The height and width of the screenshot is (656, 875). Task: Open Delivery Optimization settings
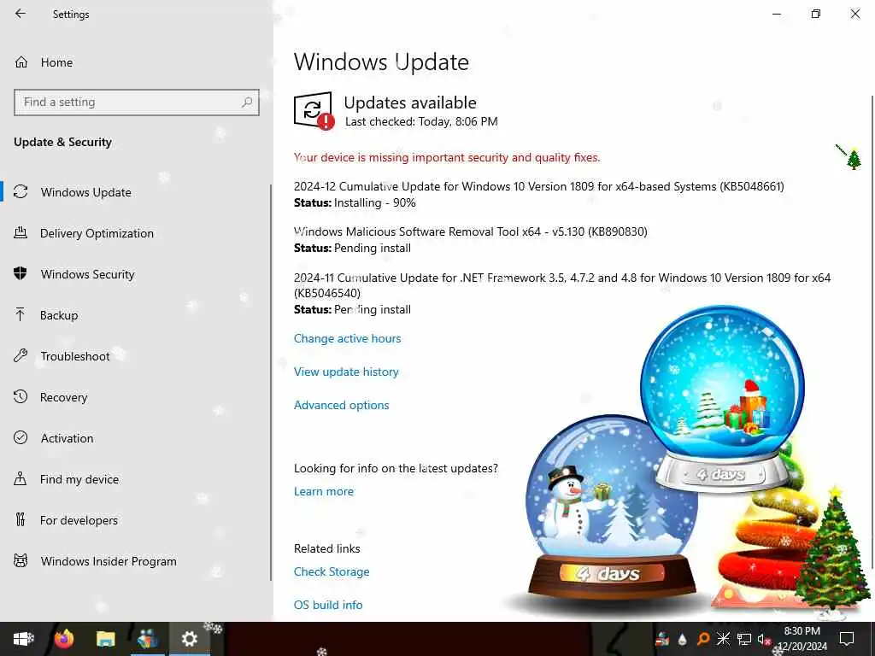click(97, 233)
